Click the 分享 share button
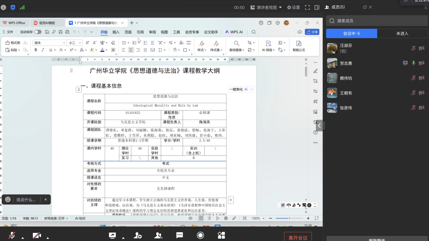The height and width of the screenshot is (241, 429). 312,32
